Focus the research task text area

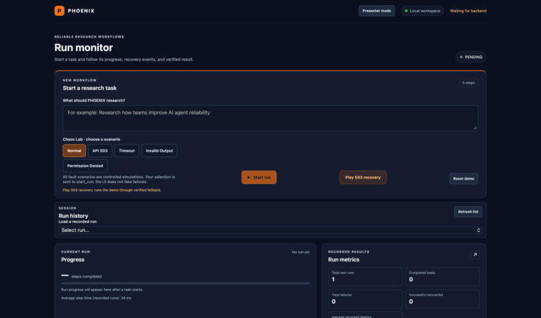point(270,118)
